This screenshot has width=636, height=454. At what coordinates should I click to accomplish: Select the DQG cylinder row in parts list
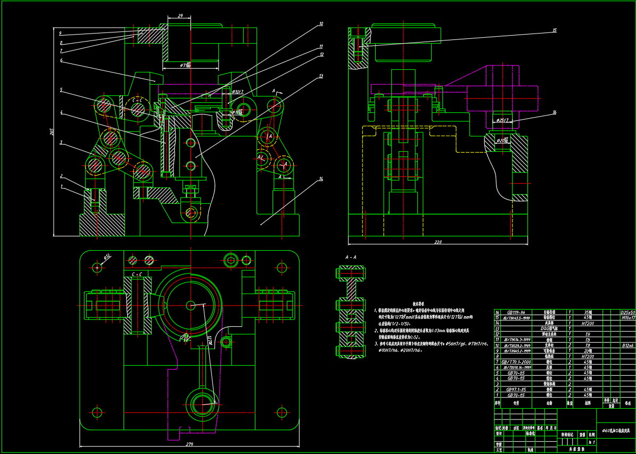point(549,329)
